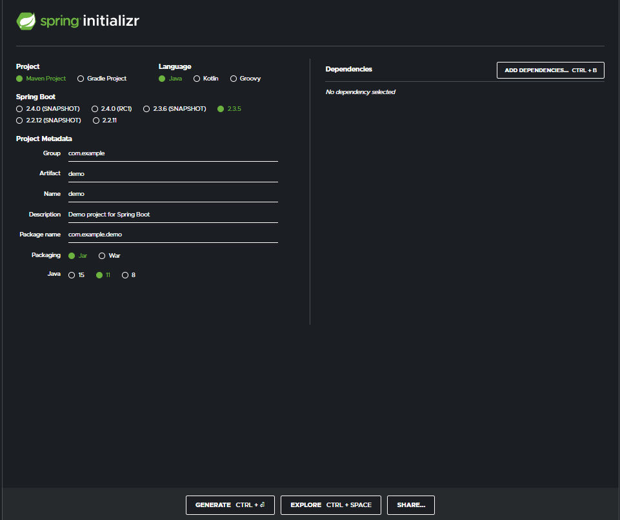This screenshot has width=620, height=520.
Task: Focus the Artifact input field
Action: click(x=173, y=174)
